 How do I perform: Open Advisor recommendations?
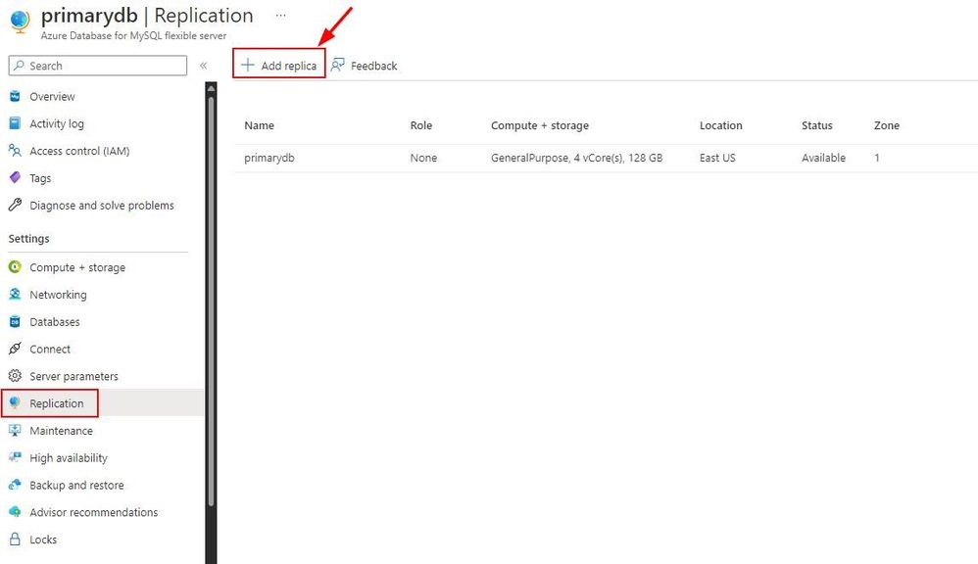[93, 512]
